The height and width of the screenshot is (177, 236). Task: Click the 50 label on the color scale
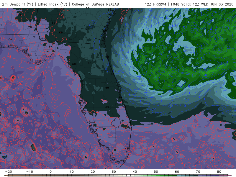tap(156, 172)
